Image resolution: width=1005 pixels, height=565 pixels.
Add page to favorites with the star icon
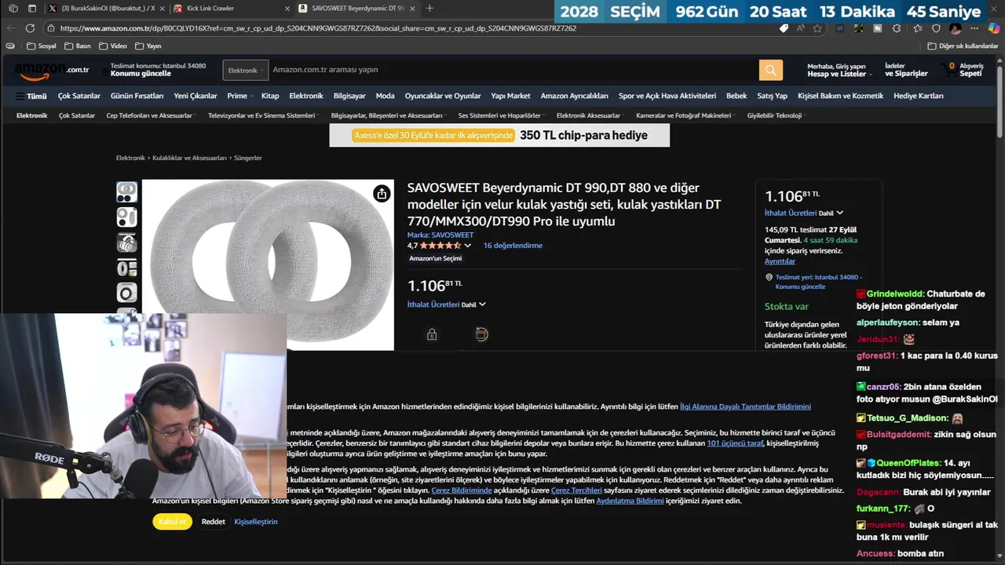(817, 27)
